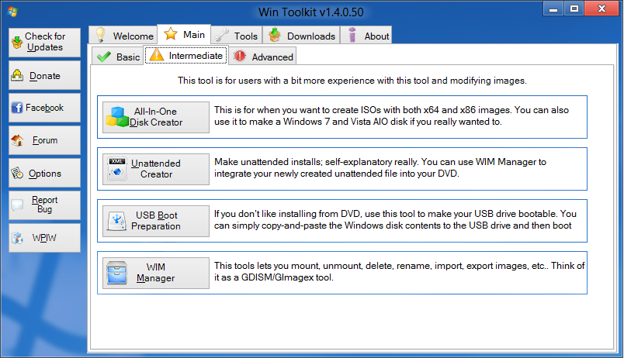The height and width of the screenshot is (358, 624).
Task: Click the USB boot description text
Action: (x=395, y=219)
